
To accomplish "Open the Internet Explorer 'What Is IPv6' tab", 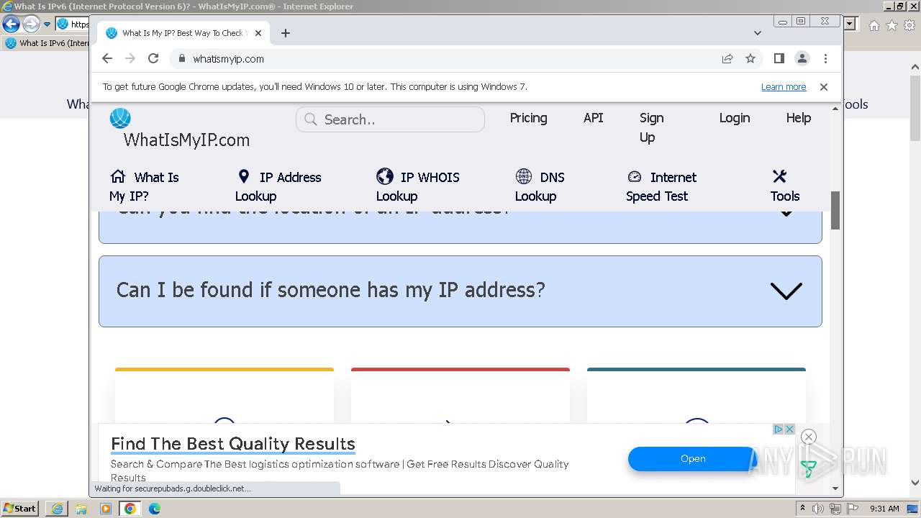I will click(x=47, y=43).
